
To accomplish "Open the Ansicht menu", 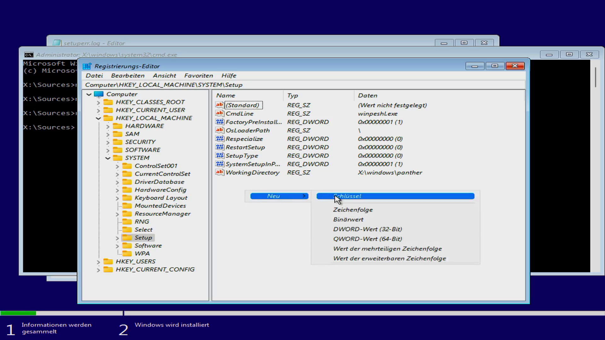I will tap(164, 76).
